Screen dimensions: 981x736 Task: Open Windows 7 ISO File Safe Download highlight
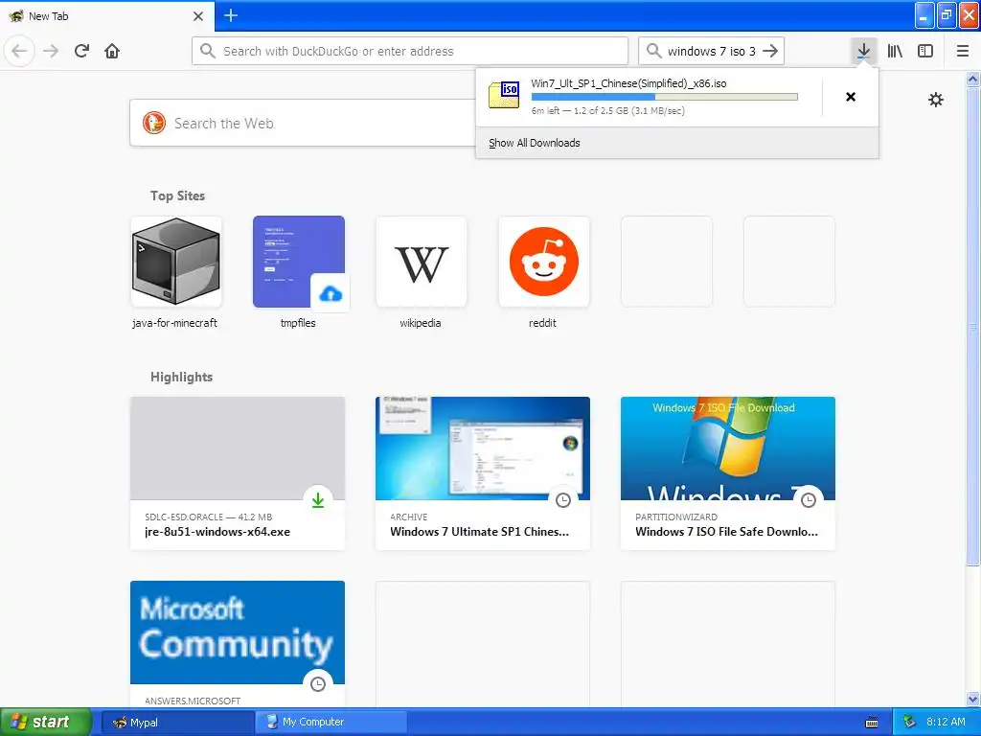tap(728, 473)
